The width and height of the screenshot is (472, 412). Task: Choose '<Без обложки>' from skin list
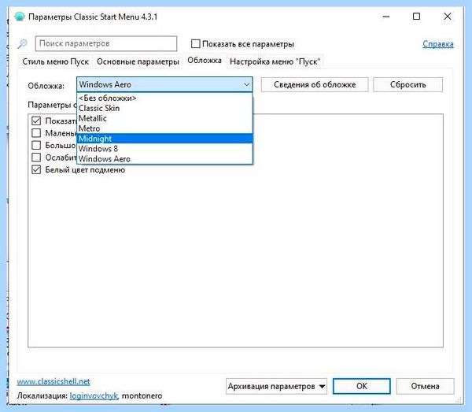(164, 98)
